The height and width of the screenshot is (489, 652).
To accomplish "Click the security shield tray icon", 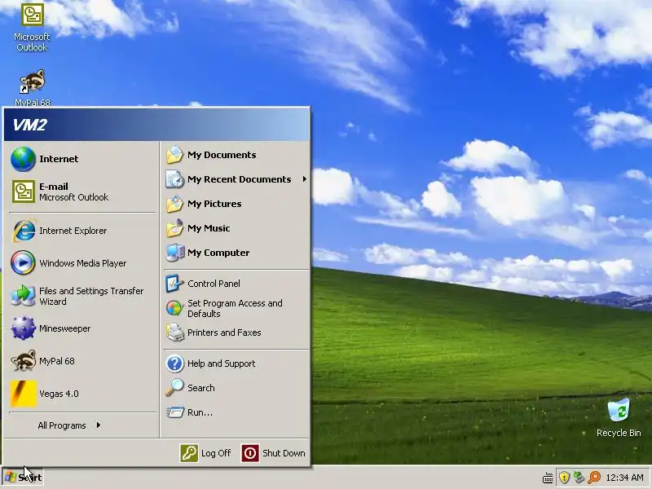I will pos(564,477).
